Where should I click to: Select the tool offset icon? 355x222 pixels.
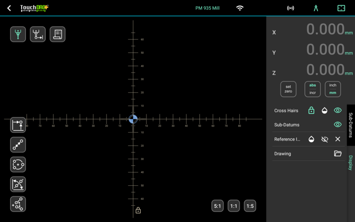click(38, 34)
